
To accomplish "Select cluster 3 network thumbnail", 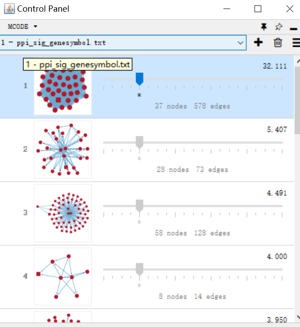I will [63, 213].
